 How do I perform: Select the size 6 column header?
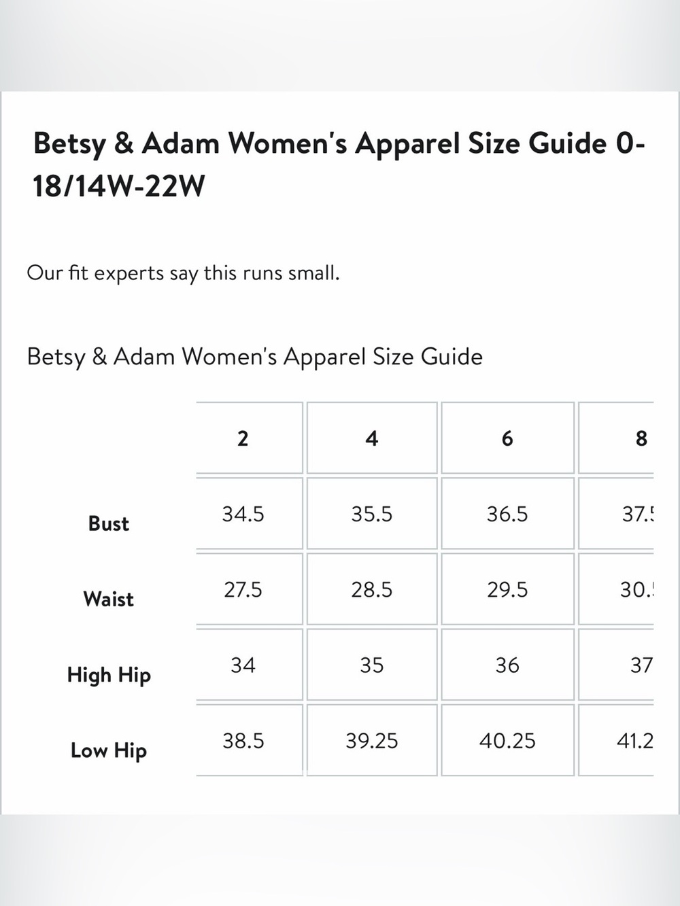[x=507, y=438]
